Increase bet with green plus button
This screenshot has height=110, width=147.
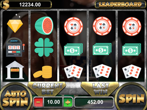point(68,102)
